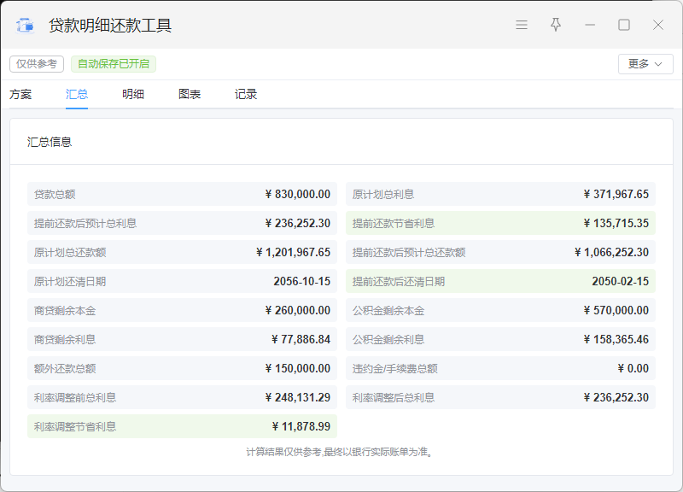Click the 汇总信息 section heading
This screenshot has width=683, height=492.
point(50,142)
